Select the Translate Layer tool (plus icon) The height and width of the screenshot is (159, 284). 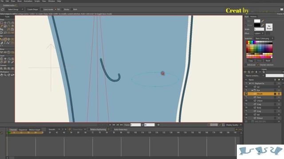pos(5,59)
